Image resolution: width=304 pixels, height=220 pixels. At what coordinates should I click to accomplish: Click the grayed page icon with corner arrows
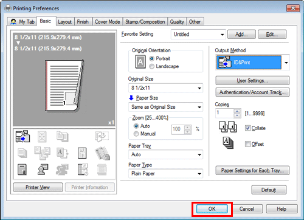(x=42, y=137)
